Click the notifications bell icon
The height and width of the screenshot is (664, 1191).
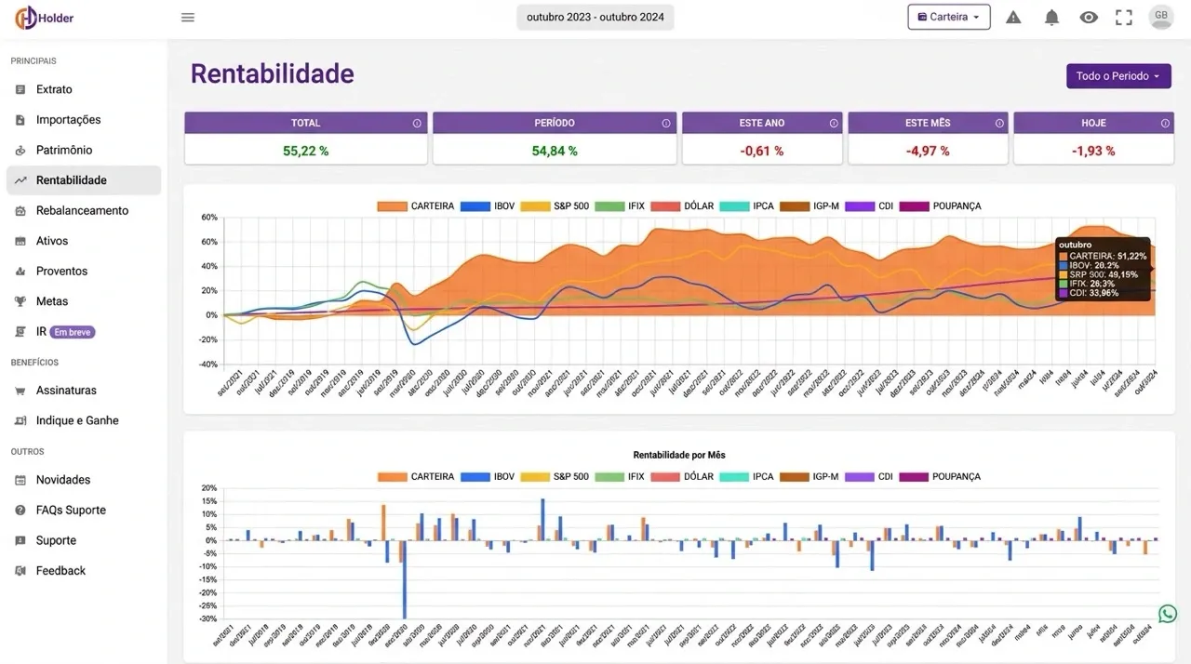(1051, 17)
